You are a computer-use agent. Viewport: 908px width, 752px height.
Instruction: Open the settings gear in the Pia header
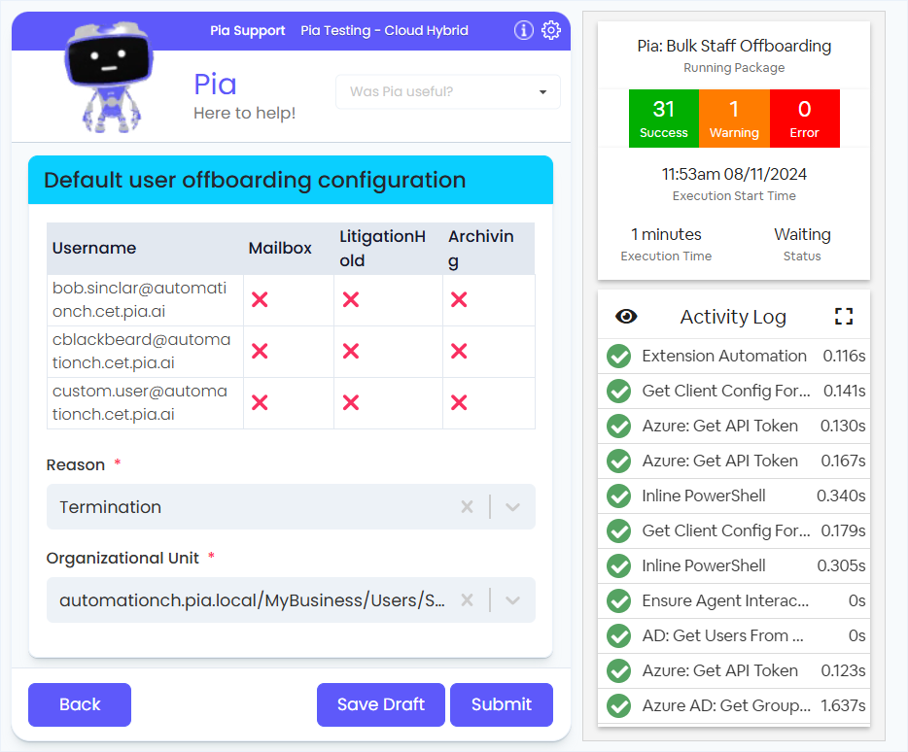pos(550,30)
